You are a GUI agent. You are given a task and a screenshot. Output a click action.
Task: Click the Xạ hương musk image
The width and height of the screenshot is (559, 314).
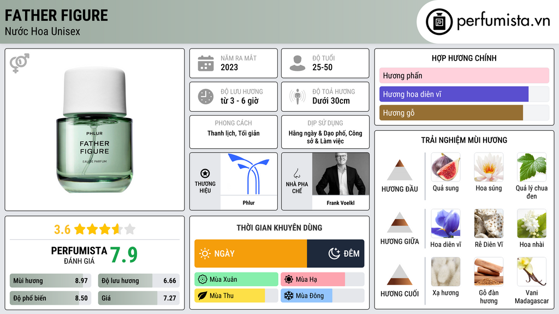coord(445,271)
